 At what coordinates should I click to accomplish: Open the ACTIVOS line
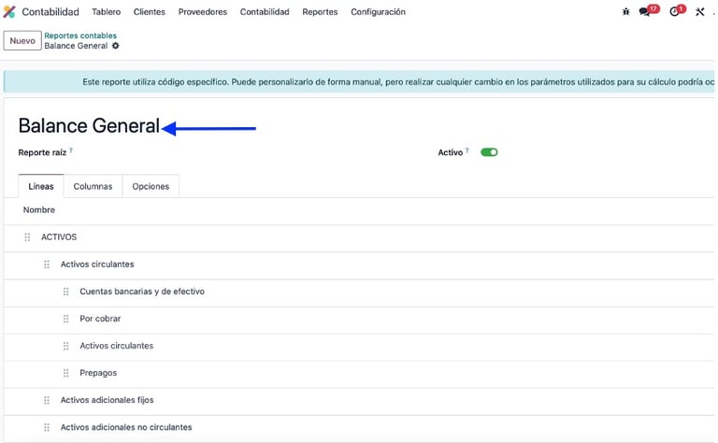coord(59,237)
